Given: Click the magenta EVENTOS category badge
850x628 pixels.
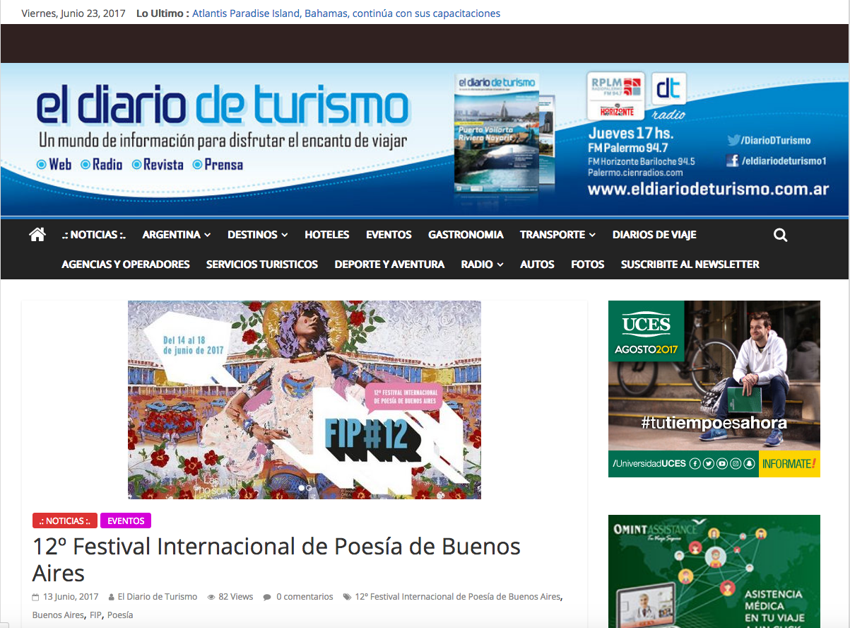Looking at the screenshot, I should tap(126, 521).
